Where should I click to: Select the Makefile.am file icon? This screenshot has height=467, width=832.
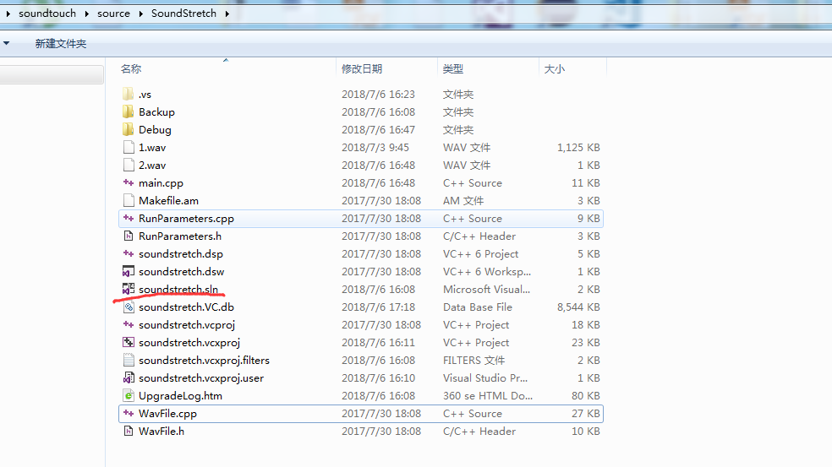tap(129, 201)
